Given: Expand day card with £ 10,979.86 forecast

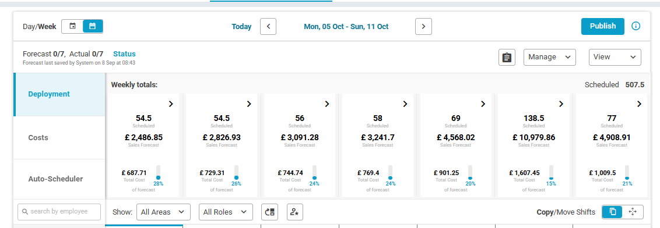Looking at the screenshot, I should click(x=561, y=104).
